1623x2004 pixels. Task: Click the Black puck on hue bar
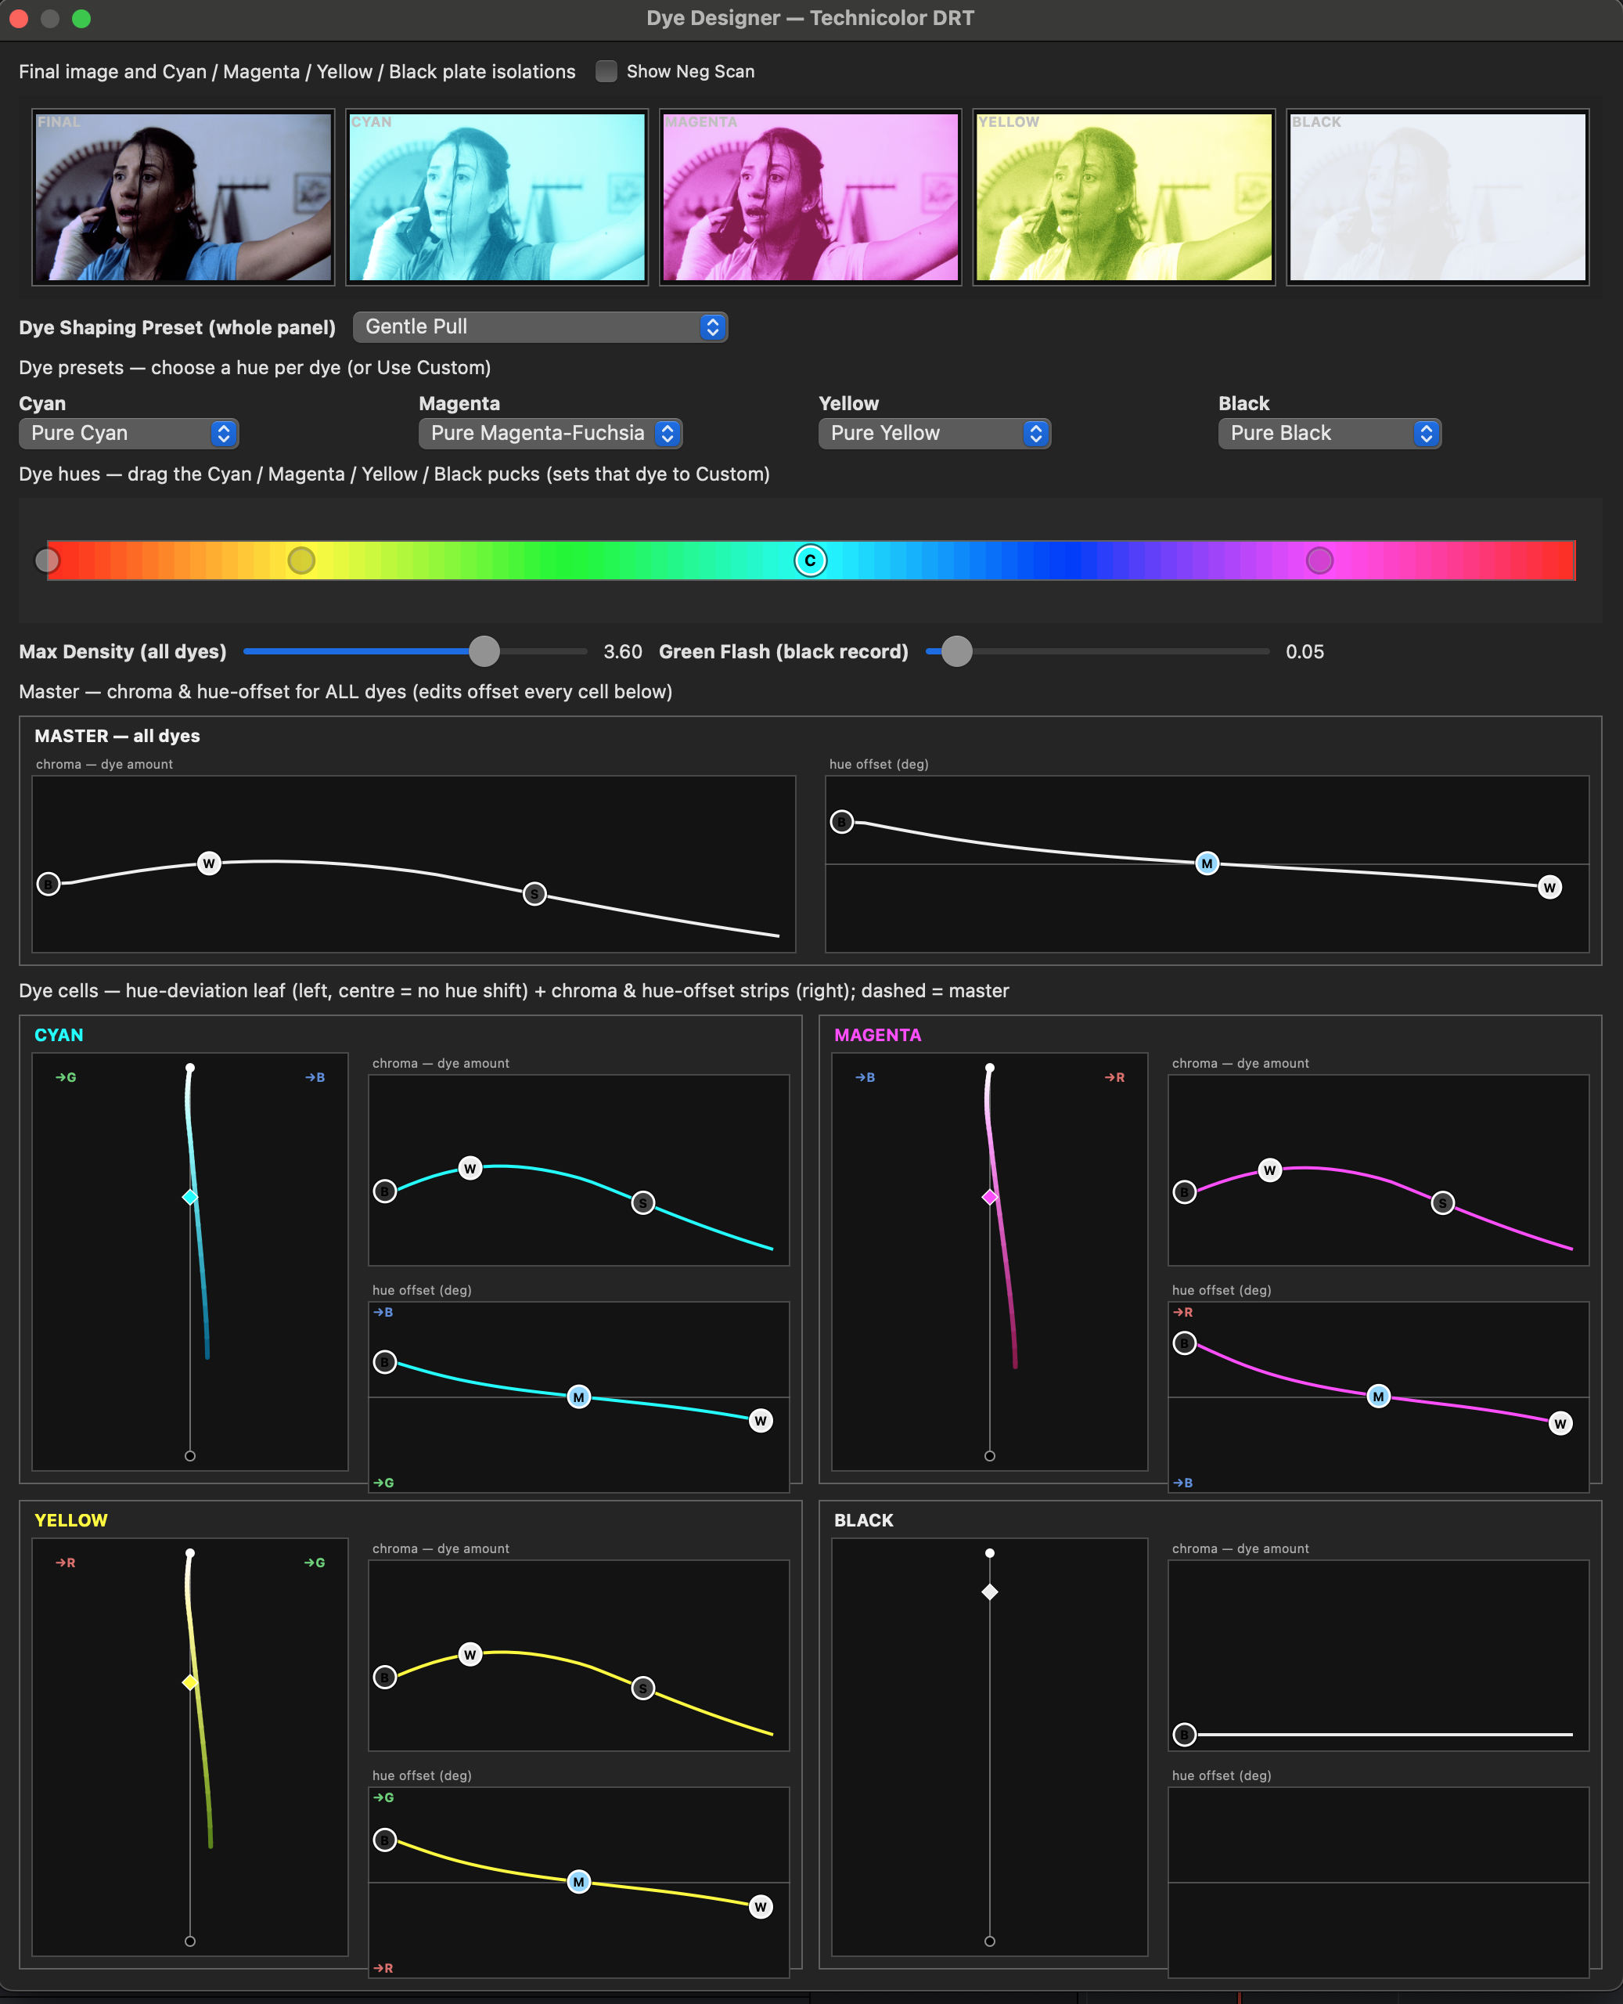click(47, 560)
